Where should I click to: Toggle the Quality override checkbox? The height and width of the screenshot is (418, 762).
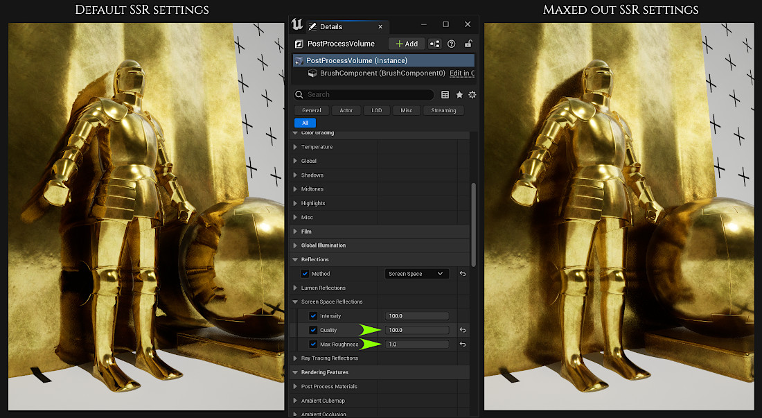coord(313,330)
